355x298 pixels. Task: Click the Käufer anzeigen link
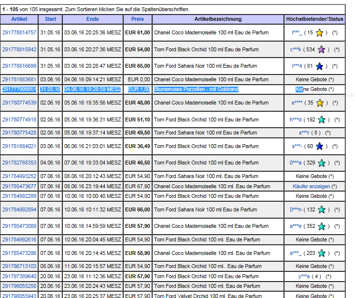pyautogui.click(x=311, y=186)
